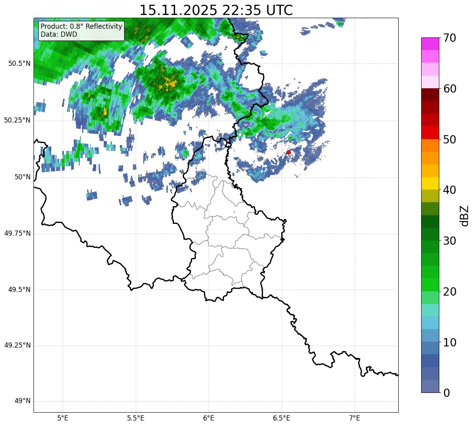Pick the bright green swatch just above 20

click(430, 285)
